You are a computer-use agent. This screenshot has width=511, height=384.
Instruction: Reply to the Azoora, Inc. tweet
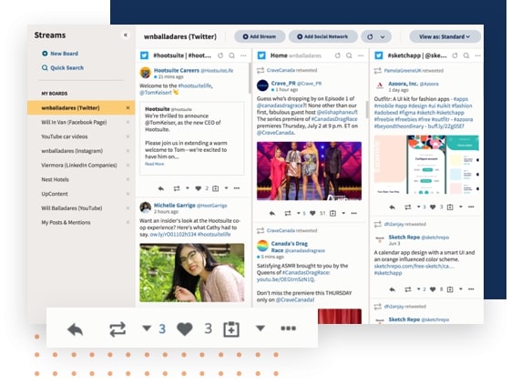click(x=393, y=207)
